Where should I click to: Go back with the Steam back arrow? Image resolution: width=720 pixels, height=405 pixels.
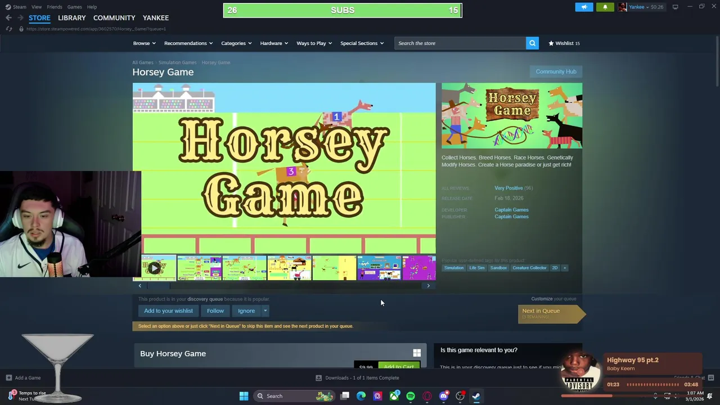click(8, 18)
